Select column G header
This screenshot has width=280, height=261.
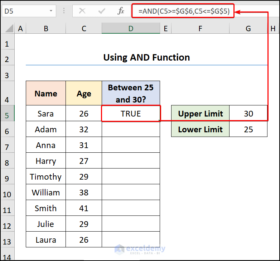(x=248, y=28)
